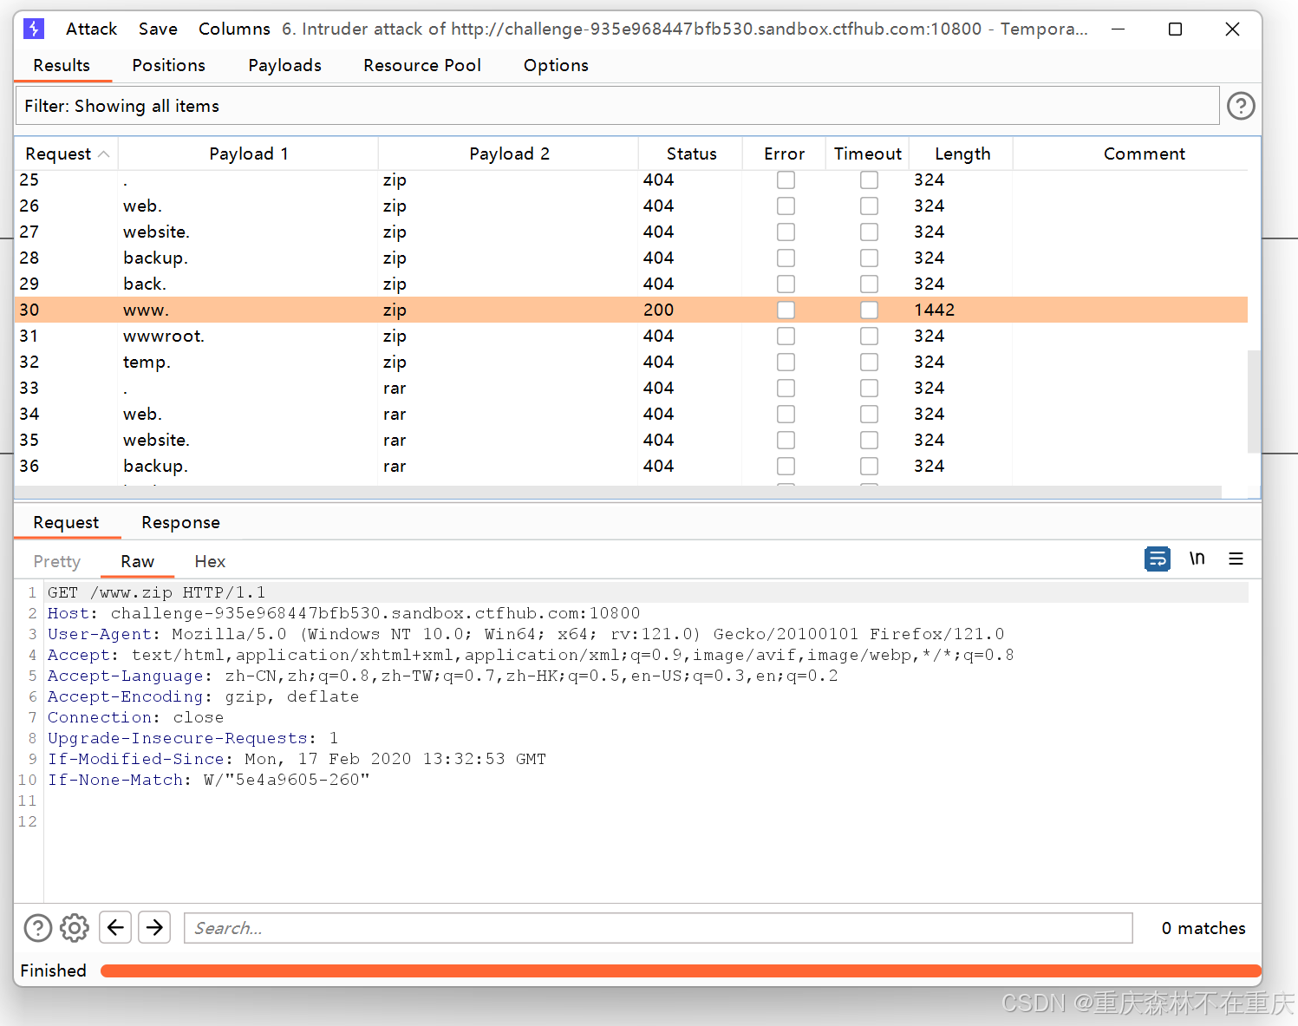Viewport: 1298px width, 1026px height.
Task: Click the Host header line
Action: (x=343, y=613)
